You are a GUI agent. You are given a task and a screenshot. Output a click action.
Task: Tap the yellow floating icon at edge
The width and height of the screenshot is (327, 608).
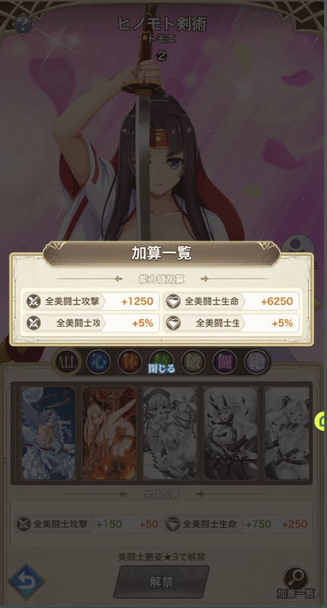tap(321, 421)
